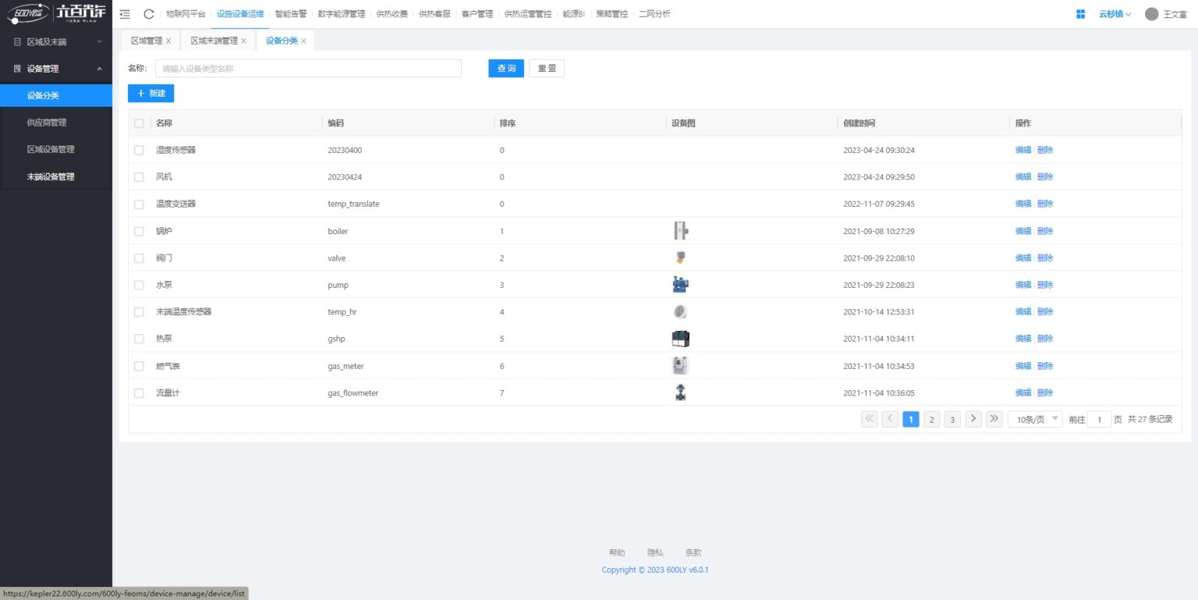Go to next page arrow
The height and width of the screenshot is (600, 1198).
[973, 419]
